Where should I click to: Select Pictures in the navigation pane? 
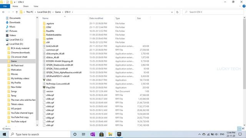[13, 31]
